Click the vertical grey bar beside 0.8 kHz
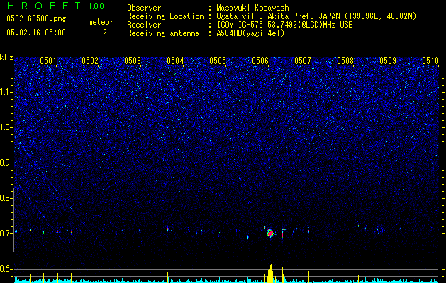446x283 pixels. pos(13,220)
